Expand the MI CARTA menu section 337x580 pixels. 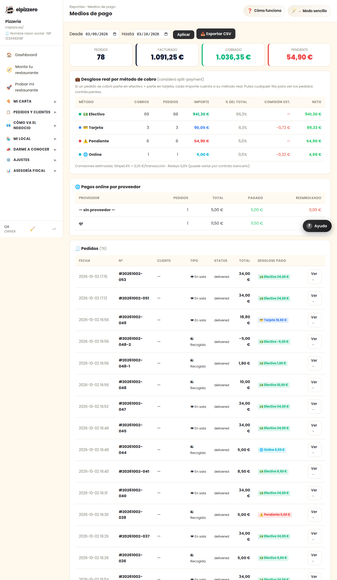[x=32, y=101]
